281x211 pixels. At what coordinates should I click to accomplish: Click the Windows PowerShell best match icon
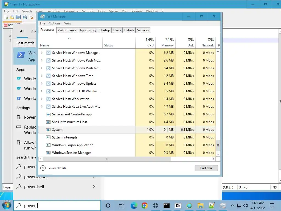click(x=21, y=55)
